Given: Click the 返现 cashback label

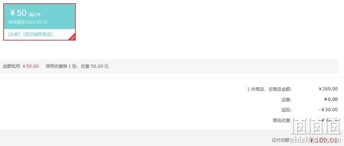Looking at the screenshot, I should (x=287, y=110).
